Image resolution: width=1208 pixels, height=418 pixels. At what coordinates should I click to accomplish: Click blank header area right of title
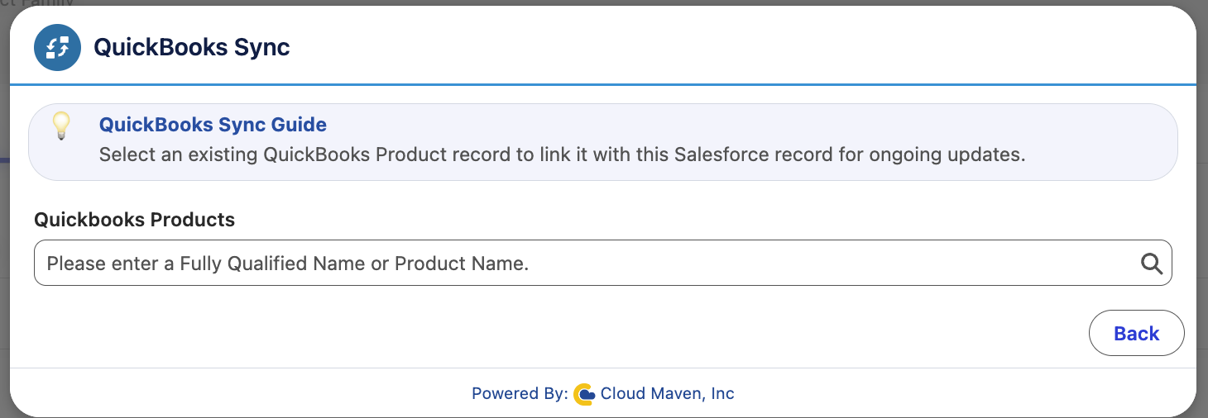click(745, 47)
